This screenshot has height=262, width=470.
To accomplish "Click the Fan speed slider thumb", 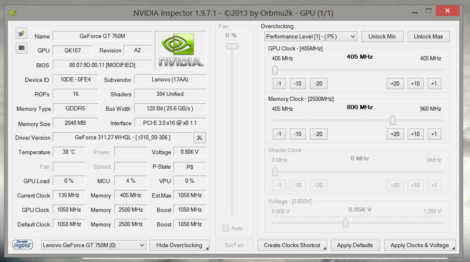I will coord(232,46).
